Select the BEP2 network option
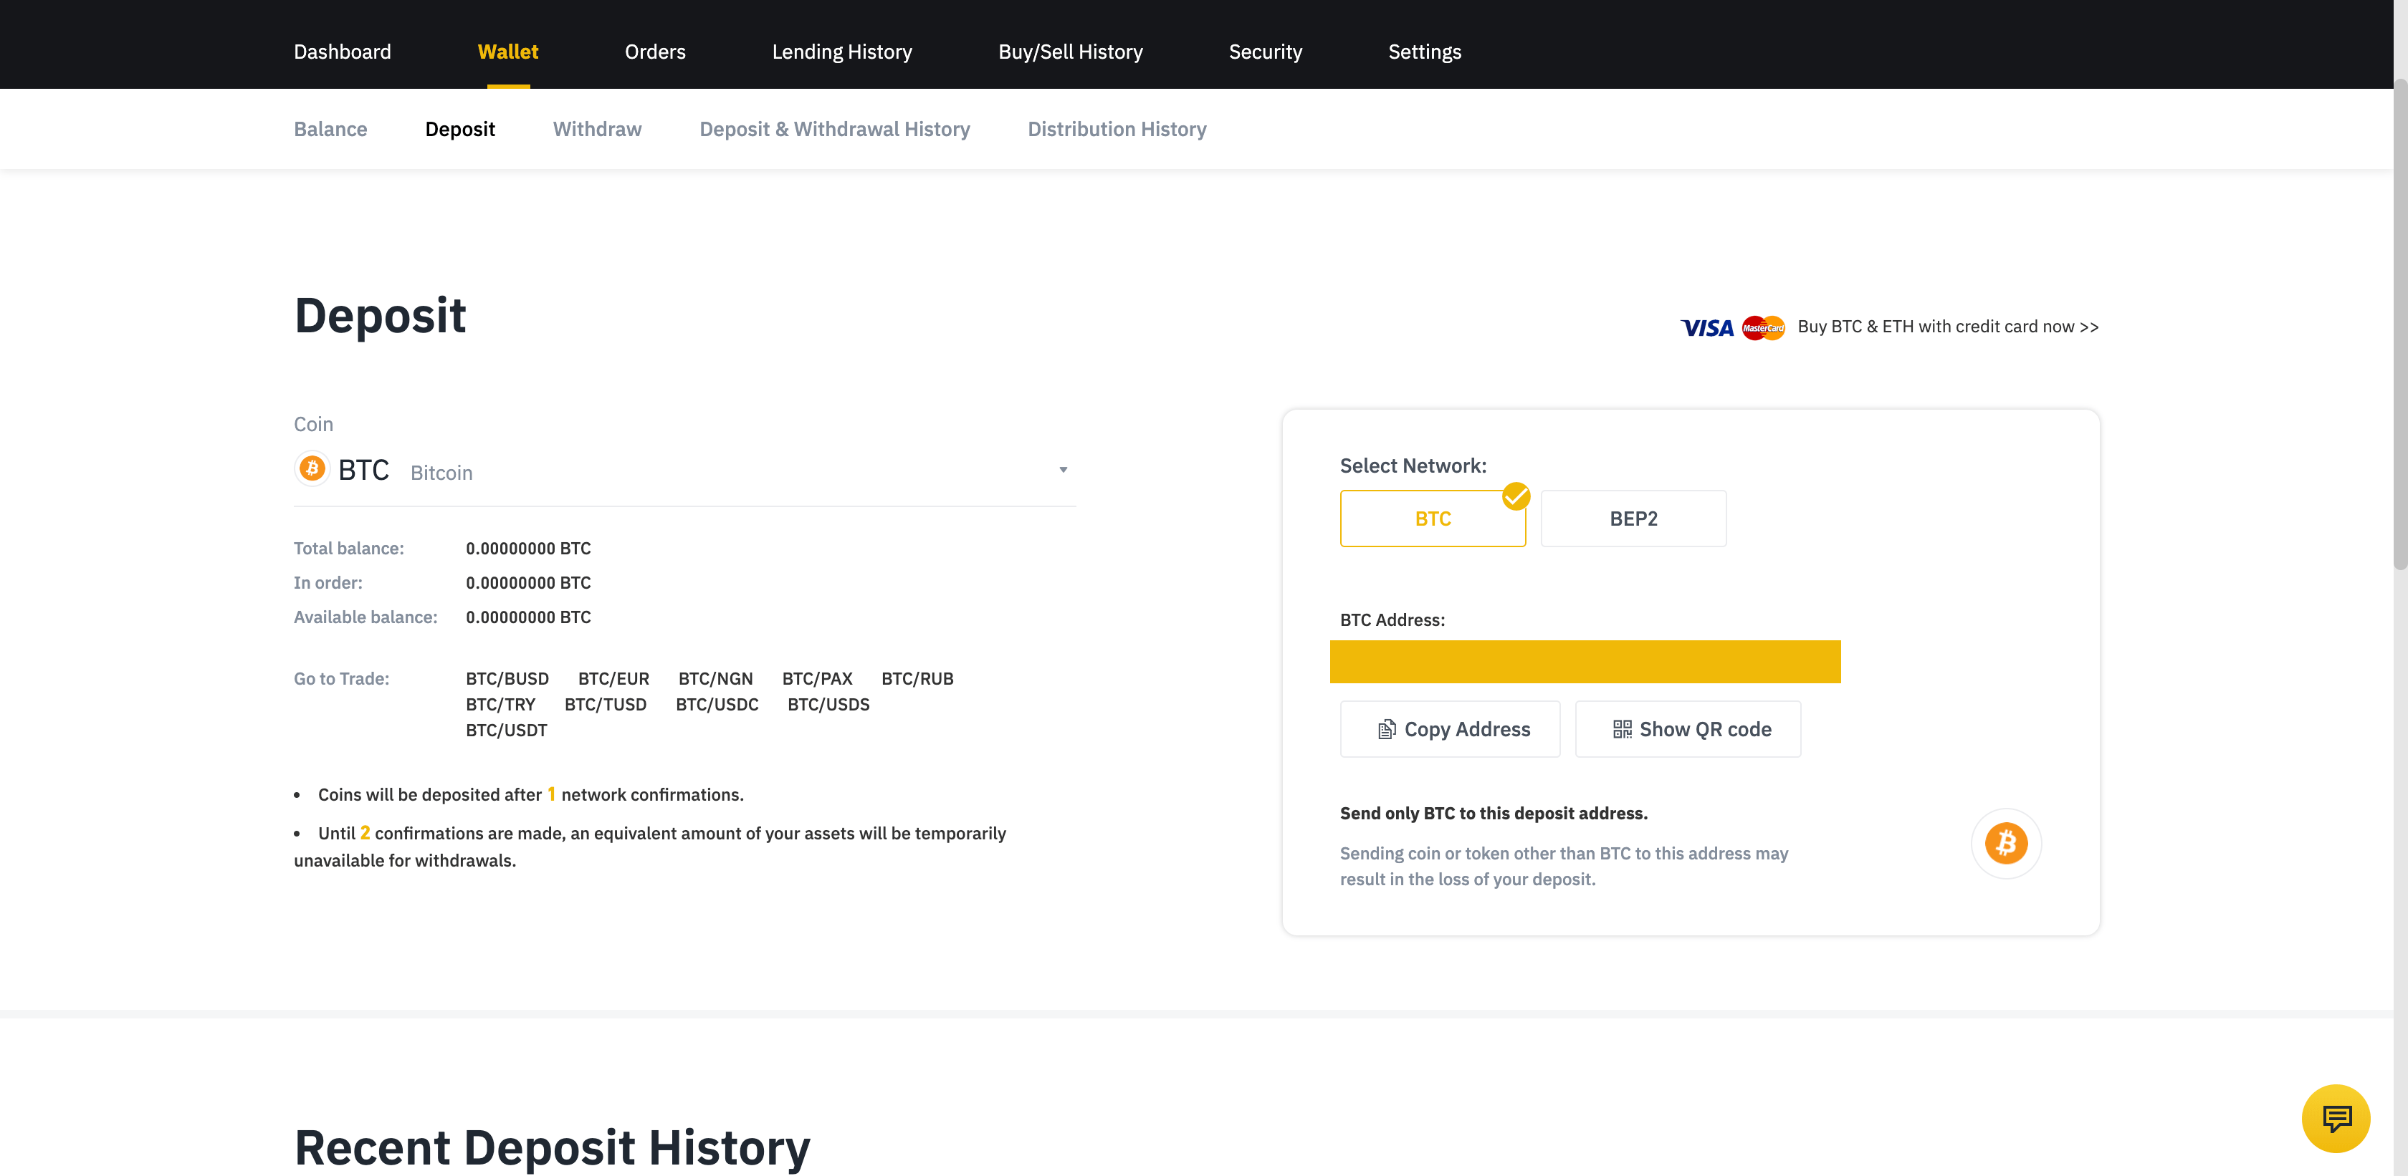Viewport: 2408px width, 1176px height. (x=1633, y=519)
